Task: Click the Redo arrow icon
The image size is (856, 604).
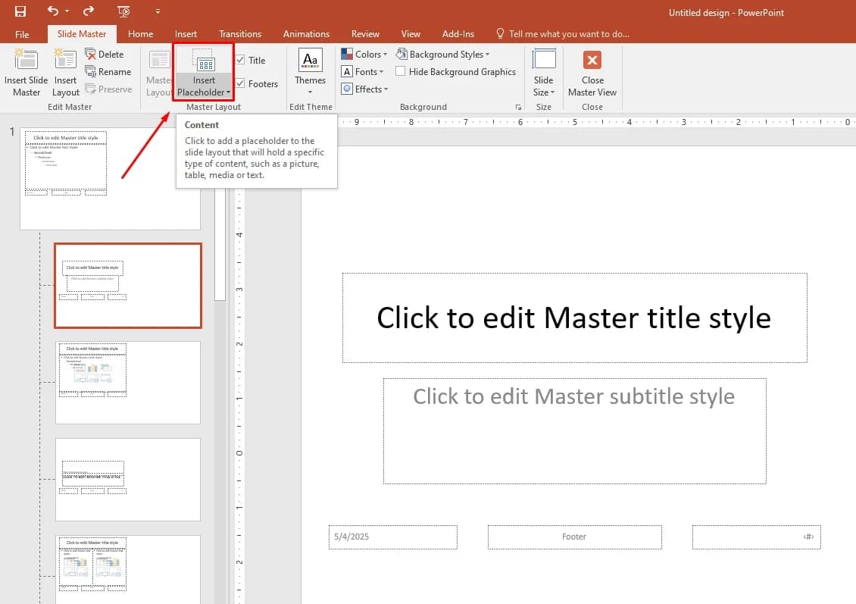Action: tap(89, 11)
